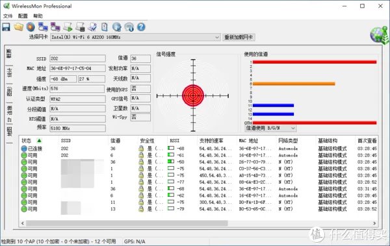
Task: Click the orange channel 6 usage bar
Action: point(294,84)
